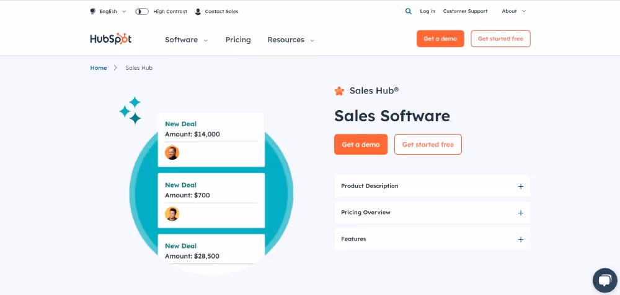
Task: Click Get a demo under Sales Software
Action: click(361, 144)
